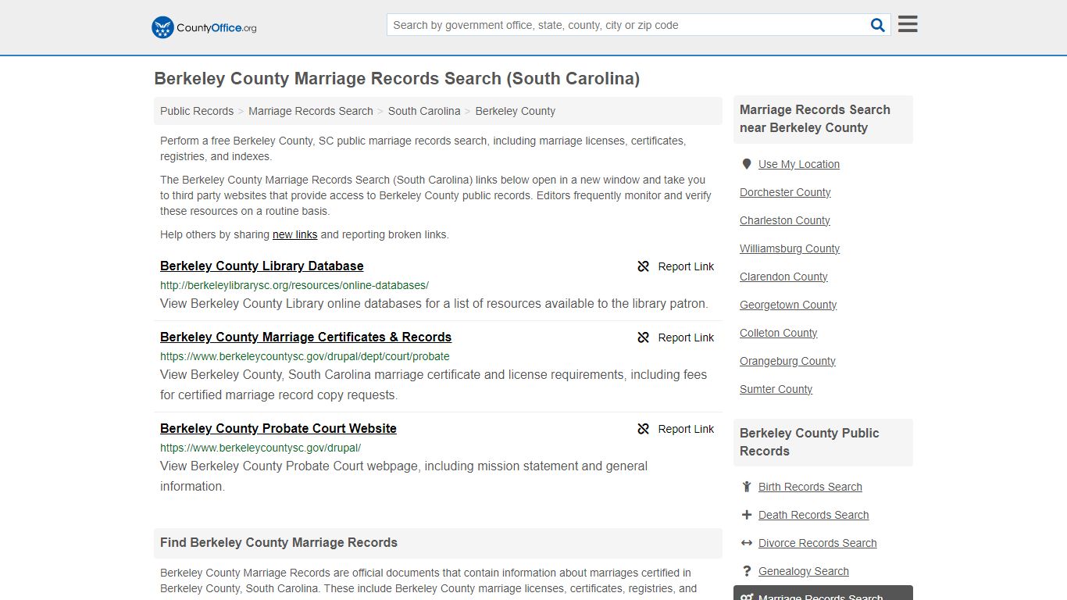
Task: Follow the 'new links' hyperlink
Action: coord(294,234)
